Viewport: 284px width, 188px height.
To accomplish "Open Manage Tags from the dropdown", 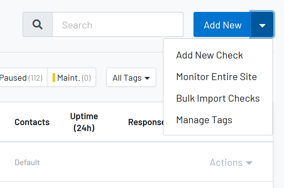I will 204,120.
